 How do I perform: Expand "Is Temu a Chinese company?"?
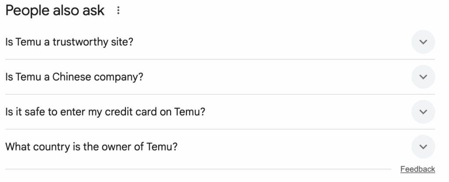click(220, 77)
